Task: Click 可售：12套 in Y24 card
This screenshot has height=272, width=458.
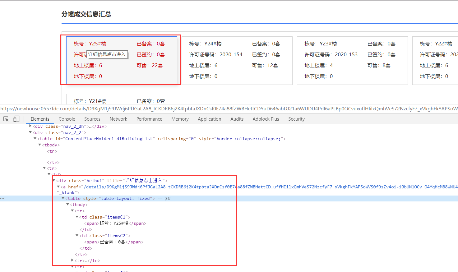Action: coord(265,65)
